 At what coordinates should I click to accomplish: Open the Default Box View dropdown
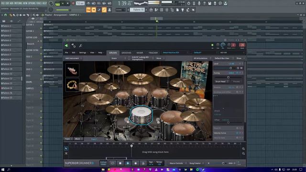point(224,58)
